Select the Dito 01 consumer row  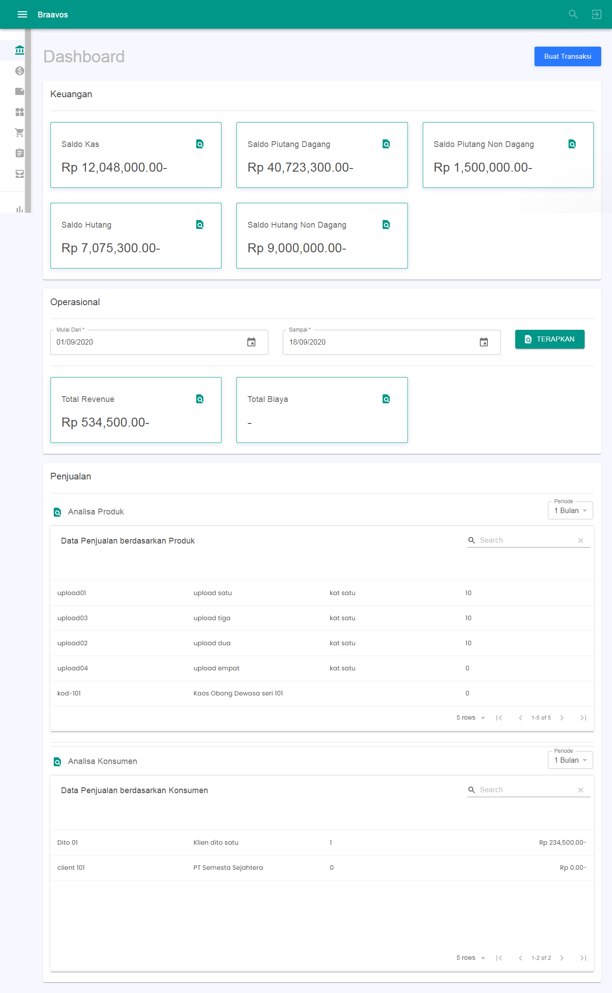pyautogui.click(x=322, y=843)
